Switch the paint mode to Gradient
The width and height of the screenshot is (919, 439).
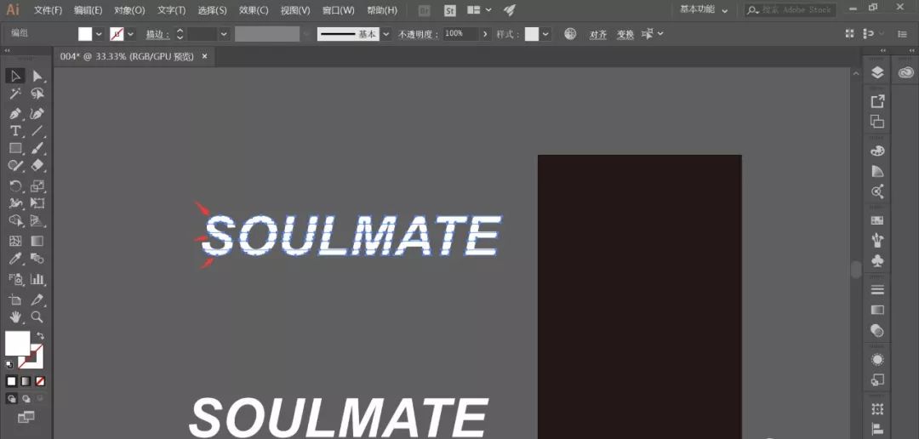[x=26, y=381]
